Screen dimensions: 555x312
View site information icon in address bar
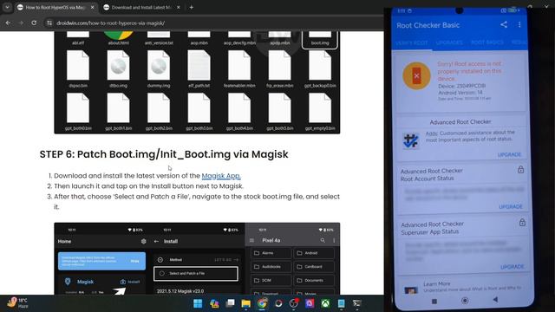point(49,23)
